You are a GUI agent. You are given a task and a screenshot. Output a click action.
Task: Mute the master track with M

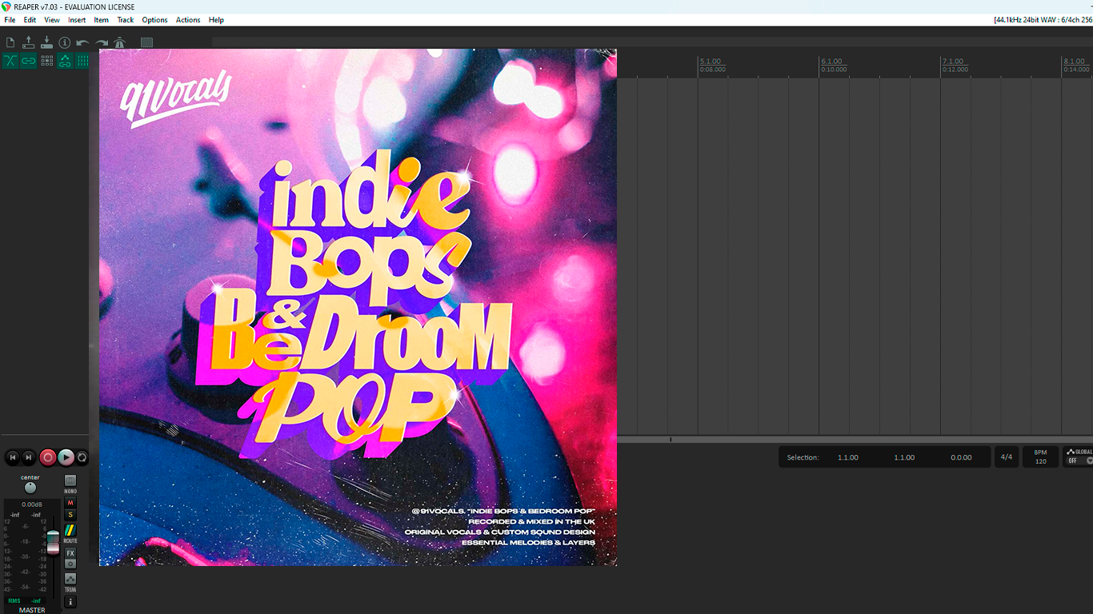click(70, 503)
